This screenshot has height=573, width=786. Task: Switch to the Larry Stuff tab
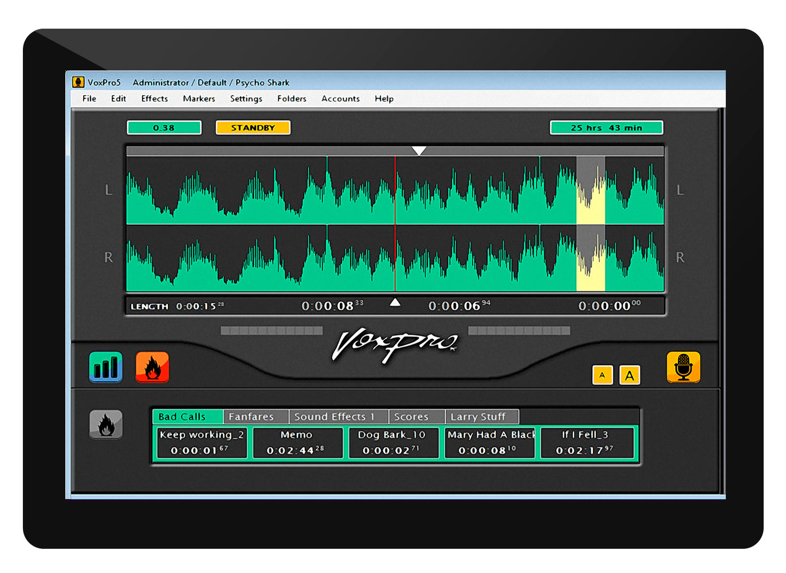pyautogui.click(x=482, y=417)
